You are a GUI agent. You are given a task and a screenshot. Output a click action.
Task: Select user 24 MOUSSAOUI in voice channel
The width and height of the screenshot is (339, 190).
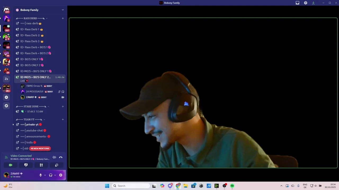tap(42, 92)
